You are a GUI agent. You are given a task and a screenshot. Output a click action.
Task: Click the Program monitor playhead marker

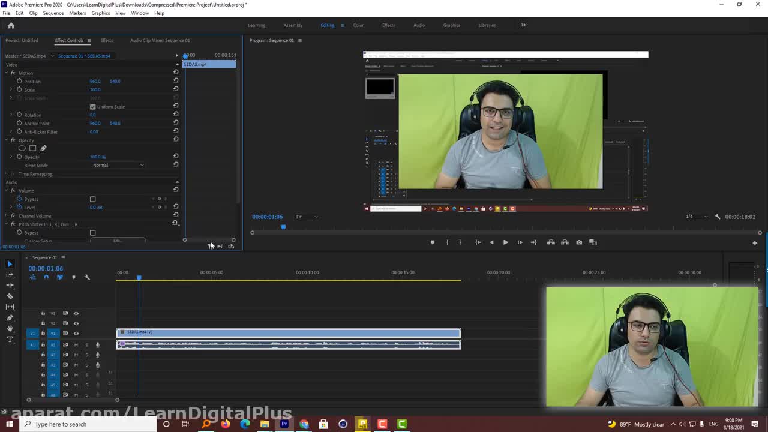pos(283,227)
